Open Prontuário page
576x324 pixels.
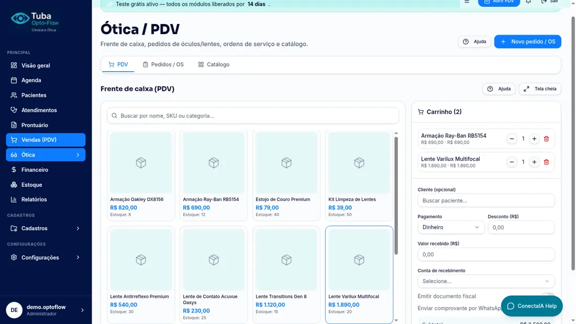[46, 125]
